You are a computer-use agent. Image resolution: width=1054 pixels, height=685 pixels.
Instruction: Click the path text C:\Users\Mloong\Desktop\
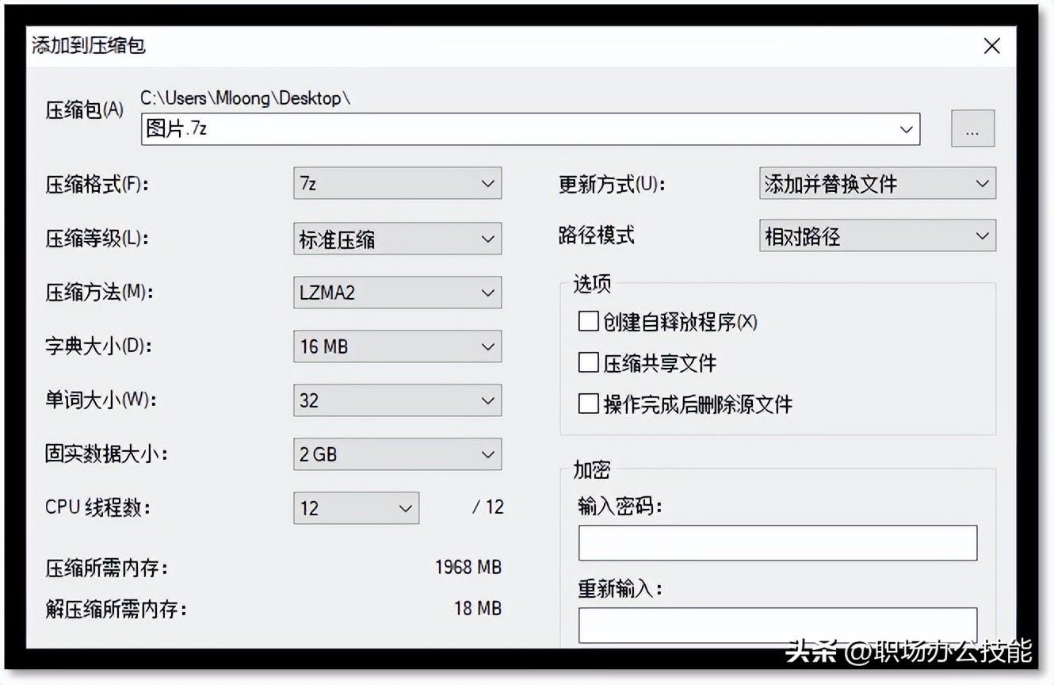[246, 98]
